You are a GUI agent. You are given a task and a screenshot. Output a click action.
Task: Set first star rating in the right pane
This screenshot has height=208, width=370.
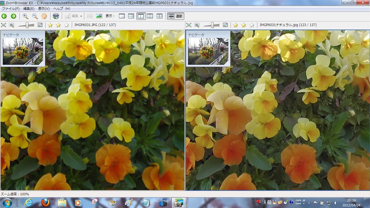235,25
